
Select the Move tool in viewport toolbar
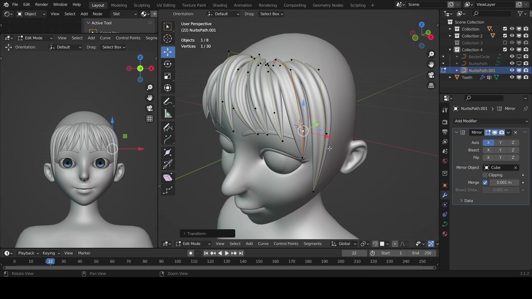pyautogui.click(x=168, y=52)
